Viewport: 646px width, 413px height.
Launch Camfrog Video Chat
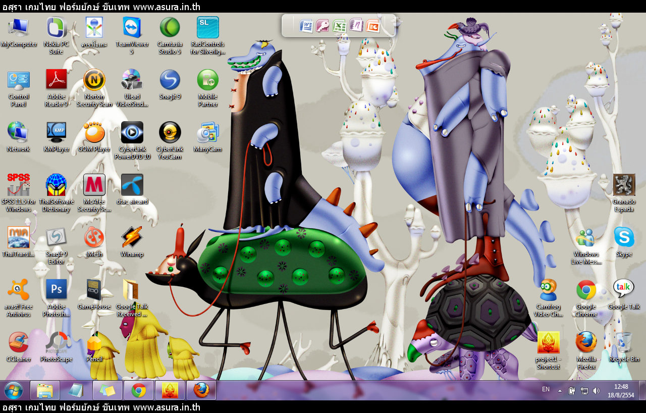tap(548, 298)
